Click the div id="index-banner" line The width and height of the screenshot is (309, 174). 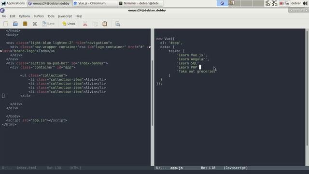tap(57, 63)
